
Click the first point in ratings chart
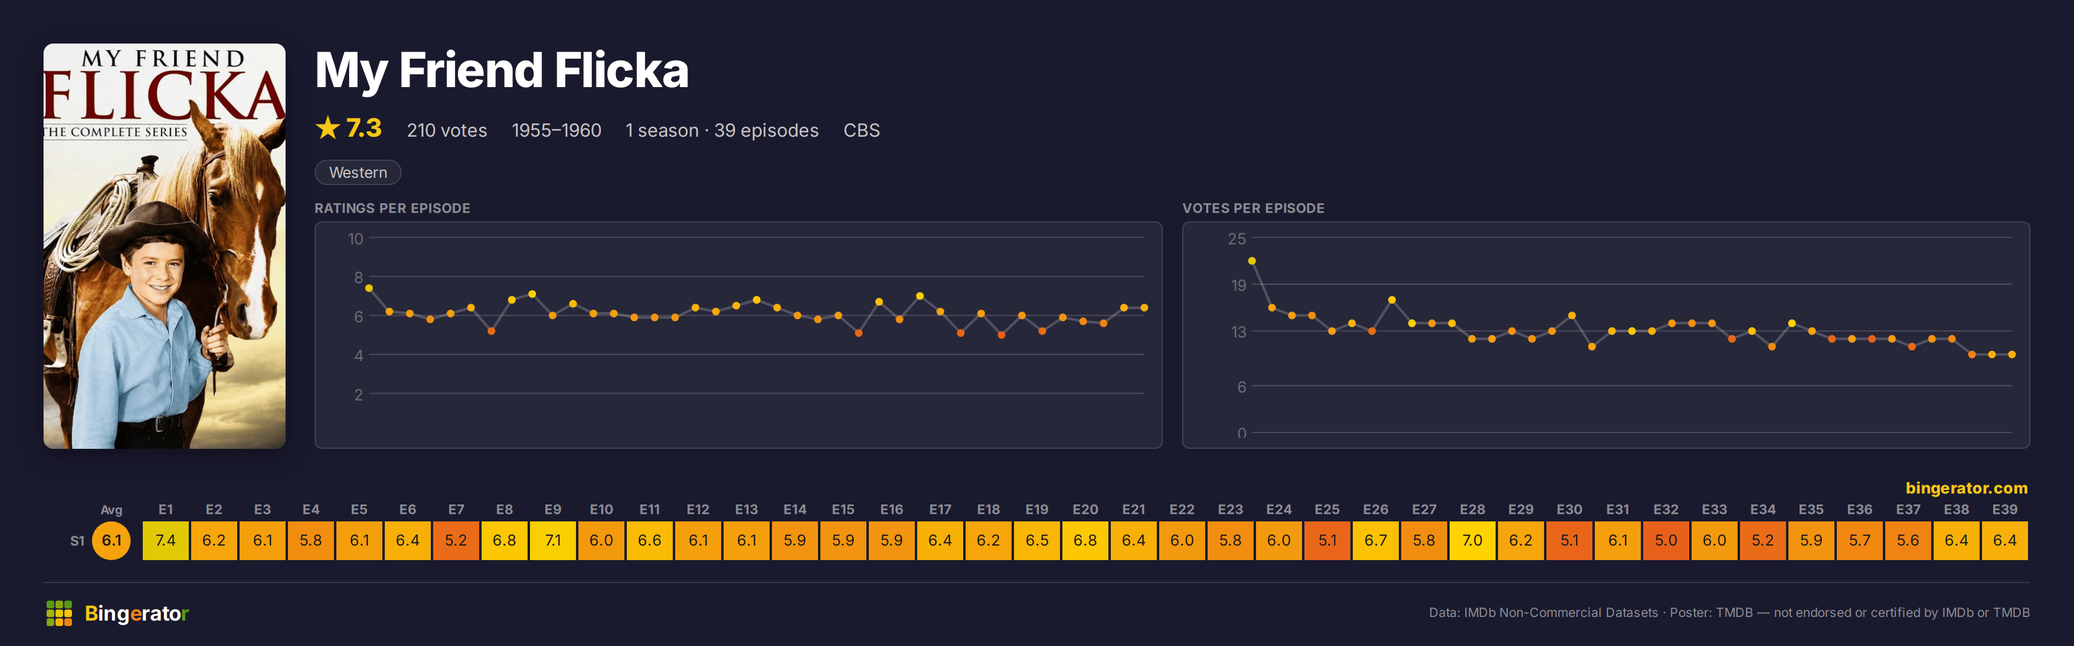[368, 288]
